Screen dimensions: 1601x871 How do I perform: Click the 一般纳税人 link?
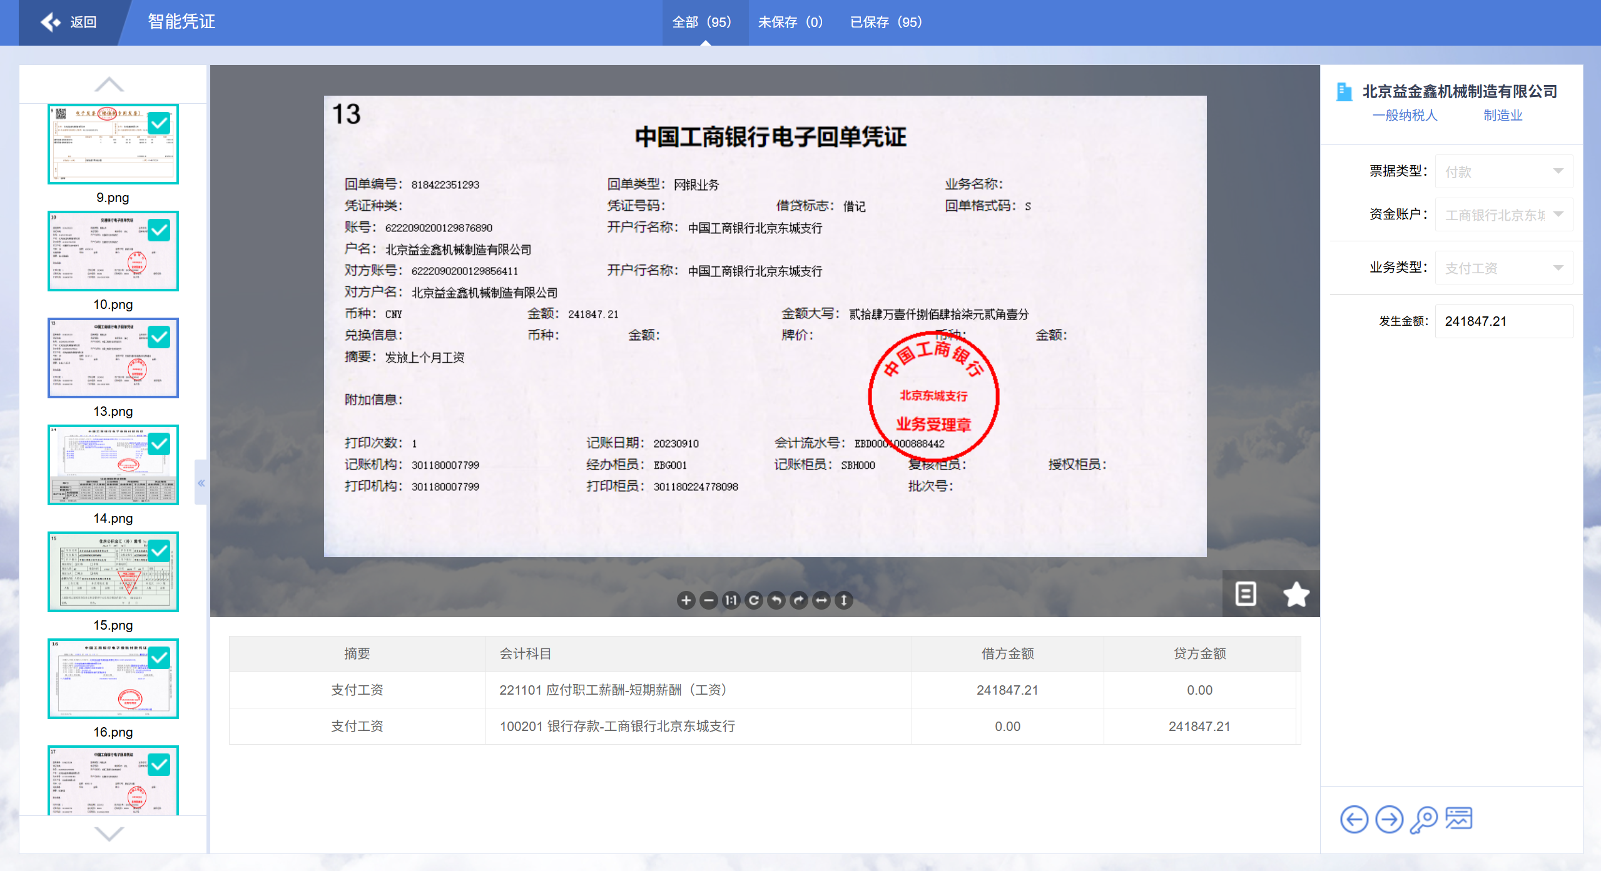point(1405,115)
